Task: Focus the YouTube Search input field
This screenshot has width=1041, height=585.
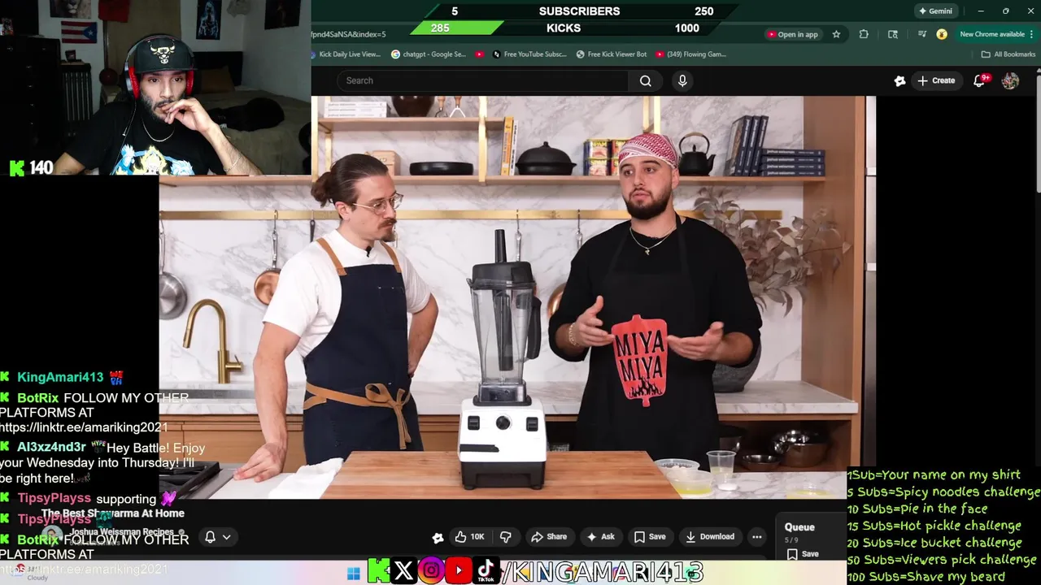Action: click(482, 80)
